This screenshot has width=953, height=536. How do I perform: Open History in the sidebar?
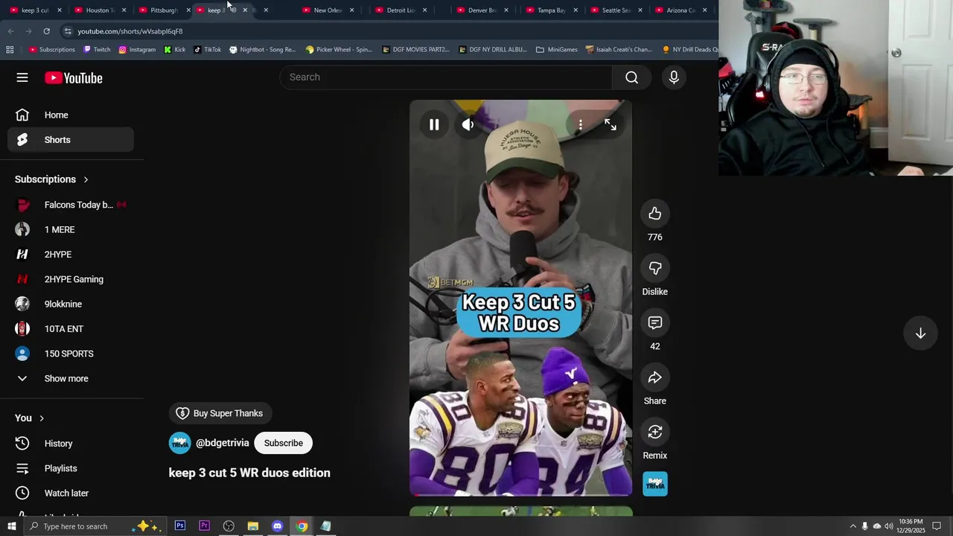click(71, 444)
